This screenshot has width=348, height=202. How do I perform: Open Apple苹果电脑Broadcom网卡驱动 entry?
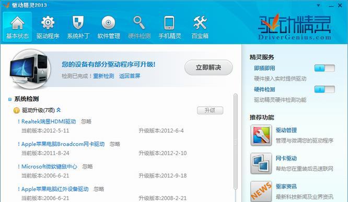click(x=63, y=144)
